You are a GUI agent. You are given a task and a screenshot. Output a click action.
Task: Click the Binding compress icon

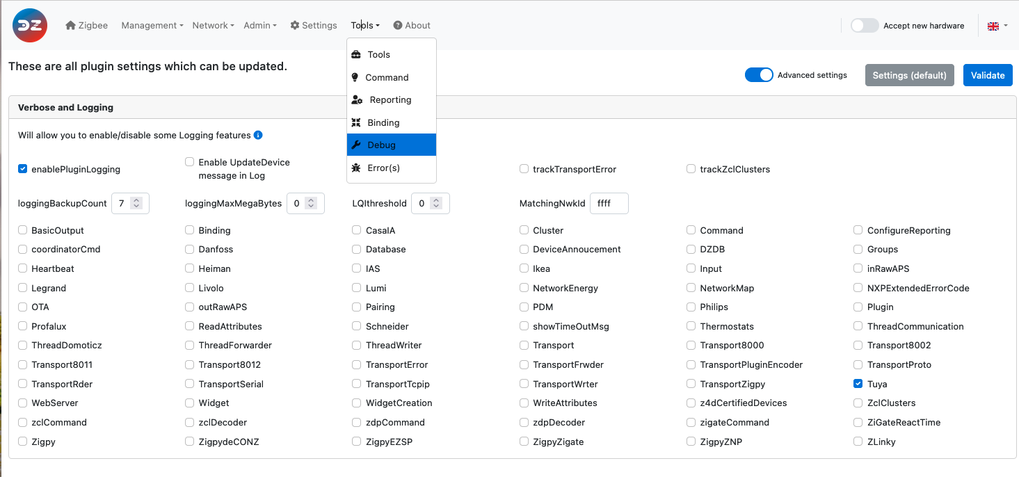356,123
